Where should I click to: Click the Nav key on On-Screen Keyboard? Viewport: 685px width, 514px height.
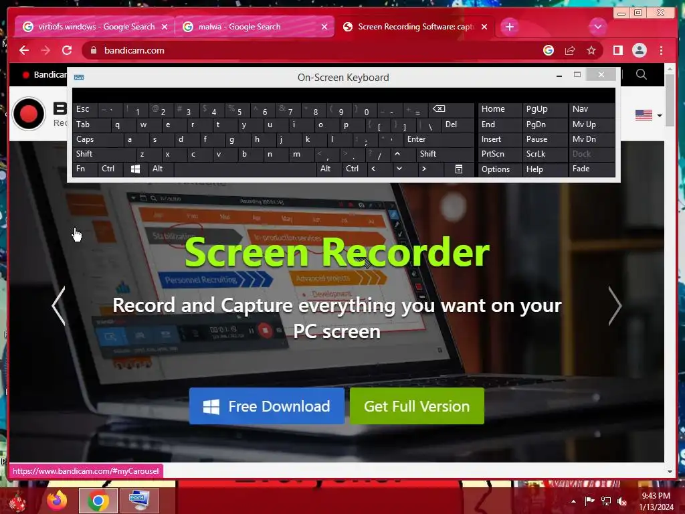click(591, 109)
